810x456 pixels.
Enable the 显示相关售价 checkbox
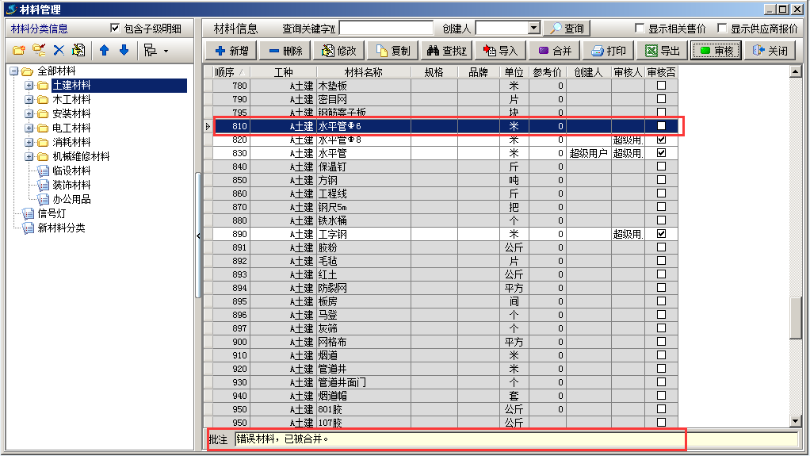click(x=640, y=29)
